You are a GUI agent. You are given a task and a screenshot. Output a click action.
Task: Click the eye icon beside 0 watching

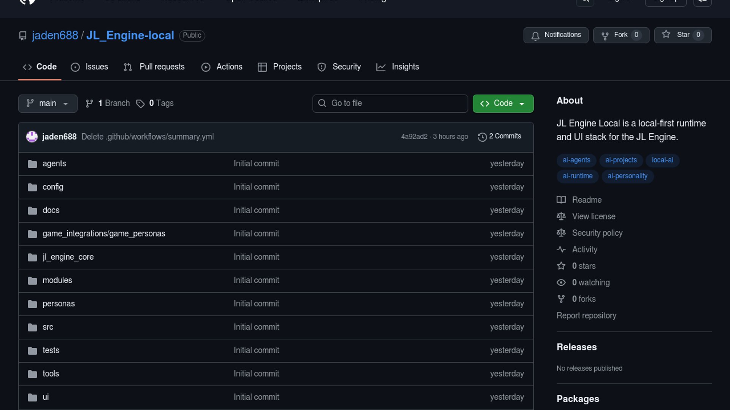[561, 282]
